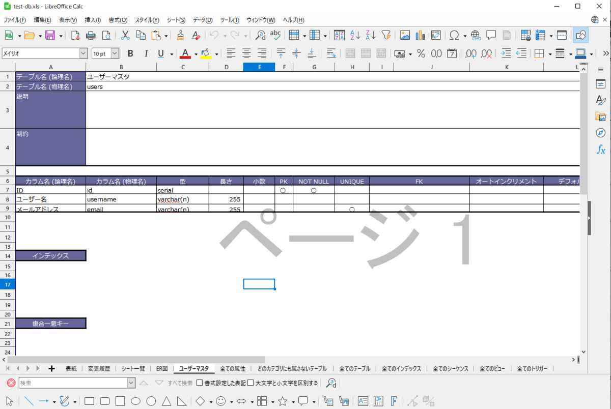Toggle bold formatting
The width and height of the screenshot is (611, 409).
pyautogui.click(x=130, y=53)
